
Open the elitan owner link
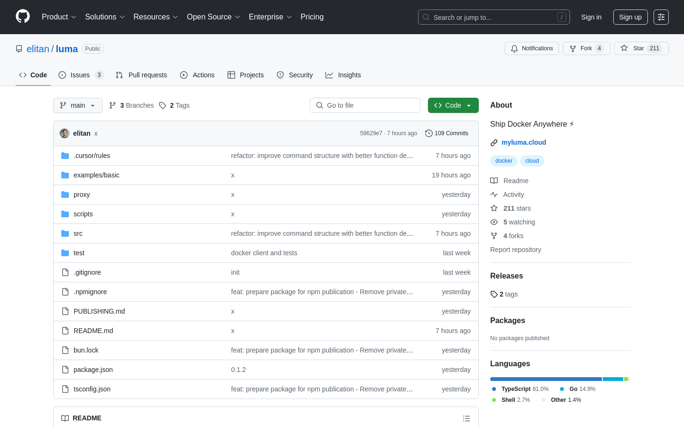(x=38, y=49)
